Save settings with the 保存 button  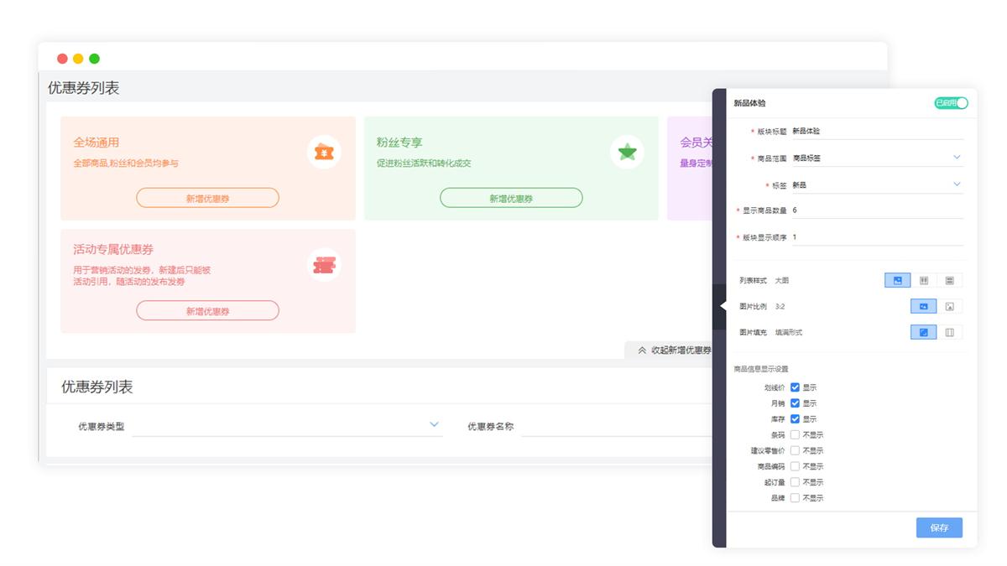939,527
